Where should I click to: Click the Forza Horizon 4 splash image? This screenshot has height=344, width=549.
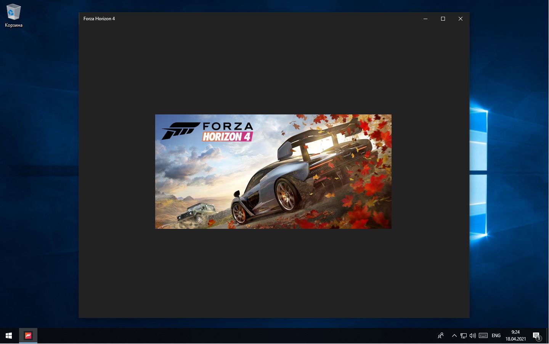[x=273, y=172]
